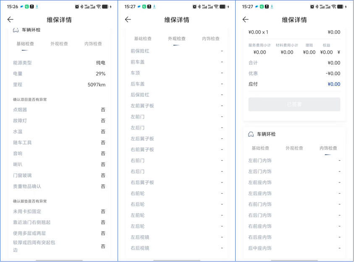
Task: Tap the ¥0.00 x 1 line item
Action: (294, 32)
